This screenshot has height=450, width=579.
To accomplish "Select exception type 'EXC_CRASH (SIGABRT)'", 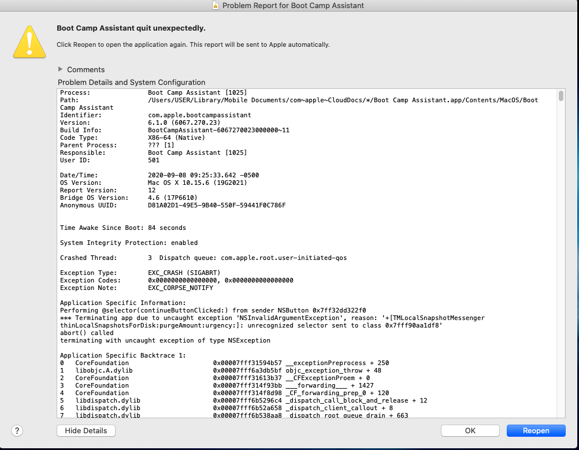I will pos(184,273).
